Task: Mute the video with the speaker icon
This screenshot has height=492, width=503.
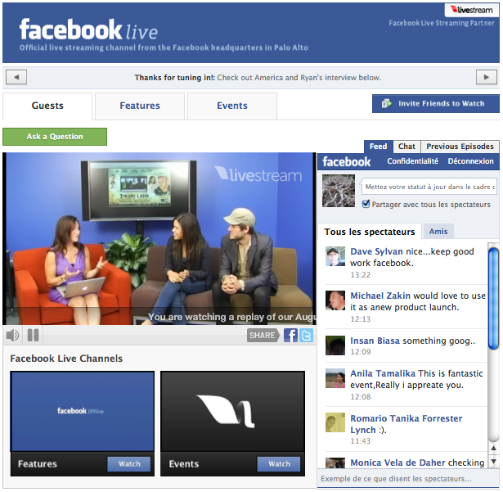Action: (x=12, y=336)
